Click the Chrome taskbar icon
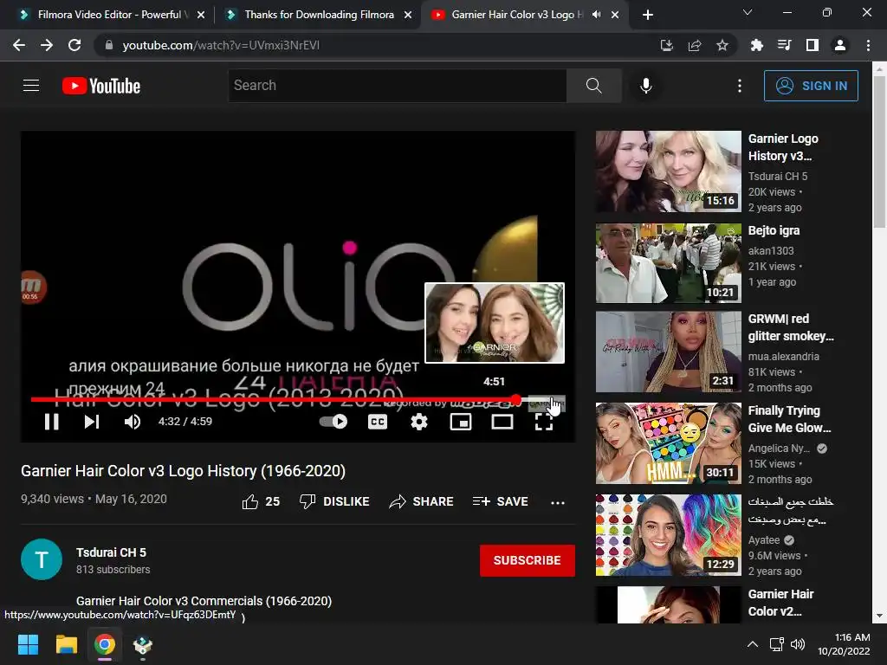The height and width of the screenshot is (665, 887). click(105, 644)
